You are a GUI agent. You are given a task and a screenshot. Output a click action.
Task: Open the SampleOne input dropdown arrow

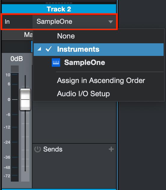[111, 22]
